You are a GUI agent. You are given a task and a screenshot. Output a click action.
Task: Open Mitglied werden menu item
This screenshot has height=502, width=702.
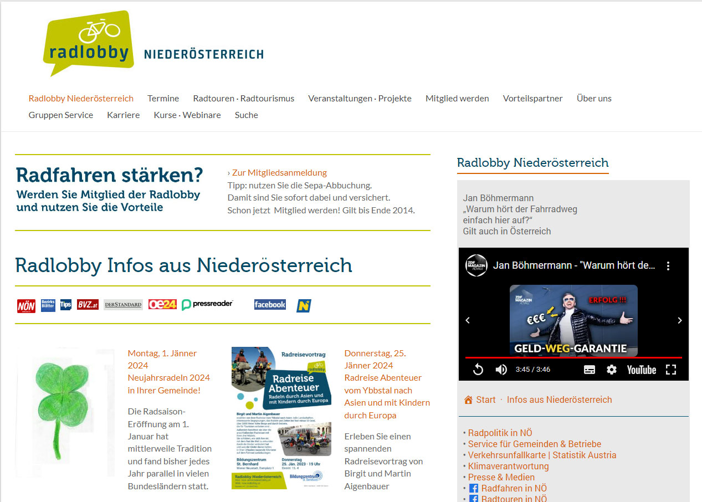pos(457,98)
